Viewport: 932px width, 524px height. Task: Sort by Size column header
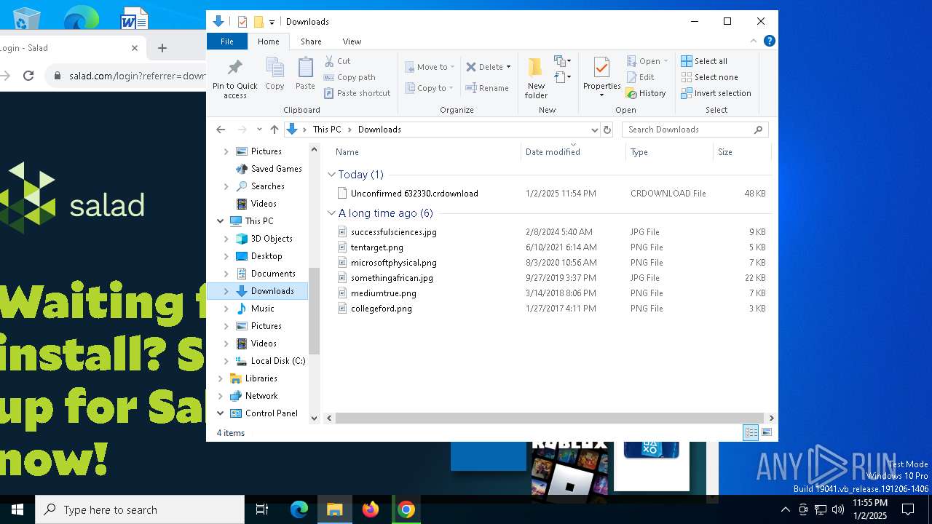pyautogui.click(x=741, y=152)
